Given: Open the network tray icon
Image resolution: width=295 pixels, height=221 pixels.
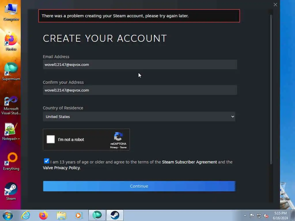Looking at the screenshot, I should [x=259, y=216].
